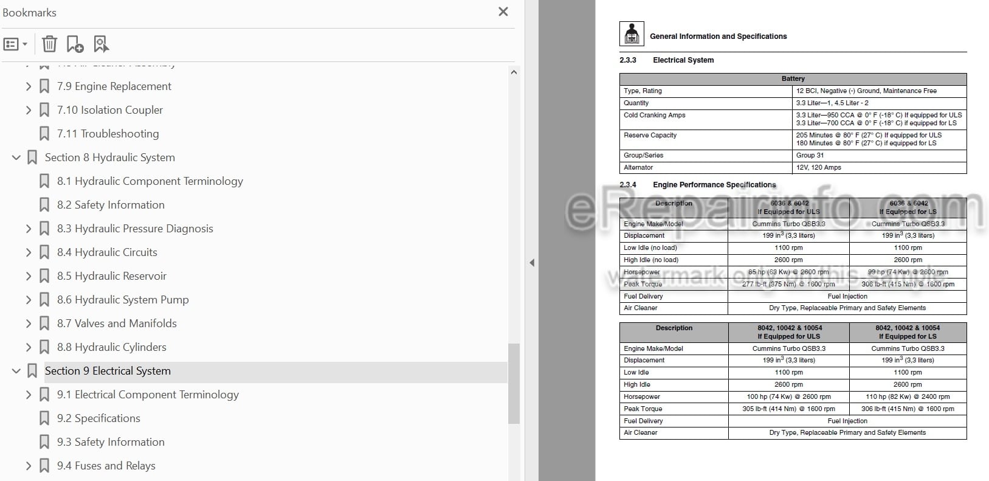
Task: Click the 'Battery' table header
Action: [793, 79]
